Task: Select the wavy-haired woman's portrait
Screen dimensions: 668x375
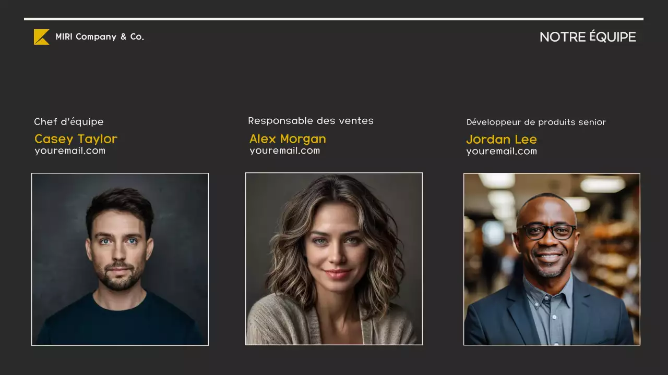Action: pyautogui.click(x=334, y=259)
